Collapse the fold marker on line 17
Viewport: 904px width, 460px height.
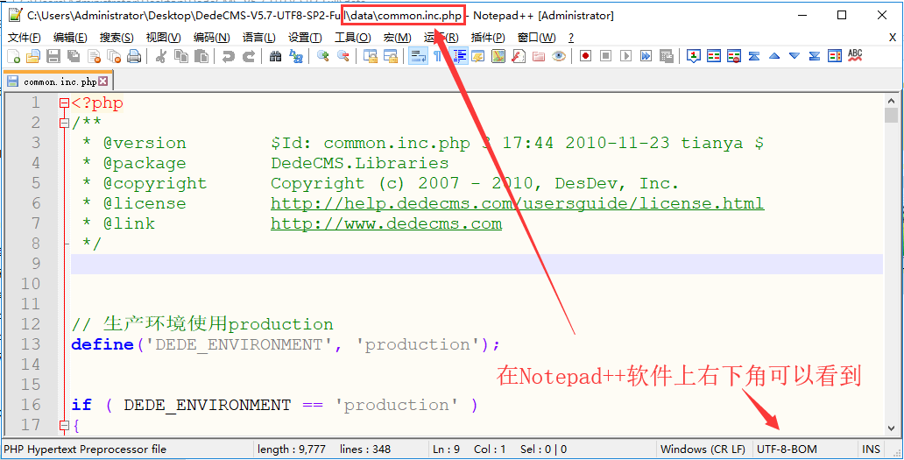click(63, 425)
